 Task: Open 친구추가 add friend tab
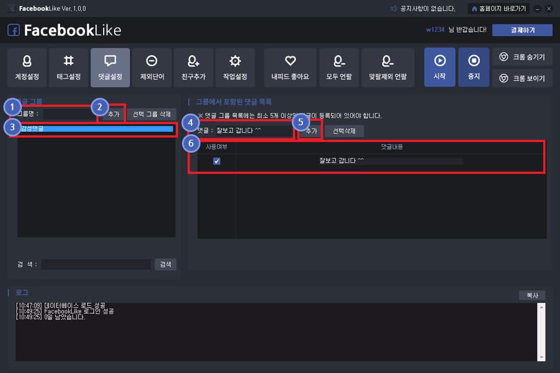tap(194, 68)
